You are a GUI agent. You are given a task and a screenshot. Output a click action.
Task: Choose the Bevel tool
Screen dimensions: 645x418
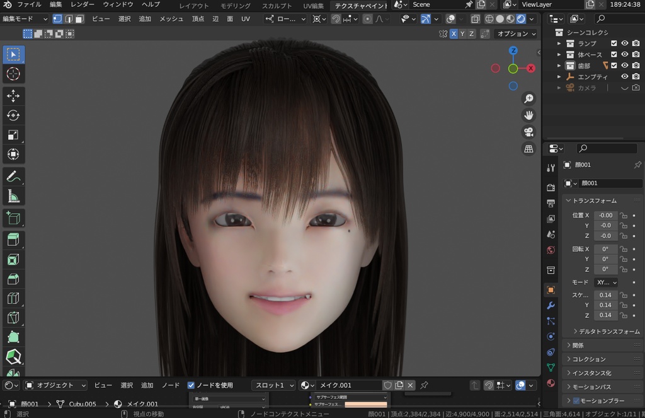point(14,279)
